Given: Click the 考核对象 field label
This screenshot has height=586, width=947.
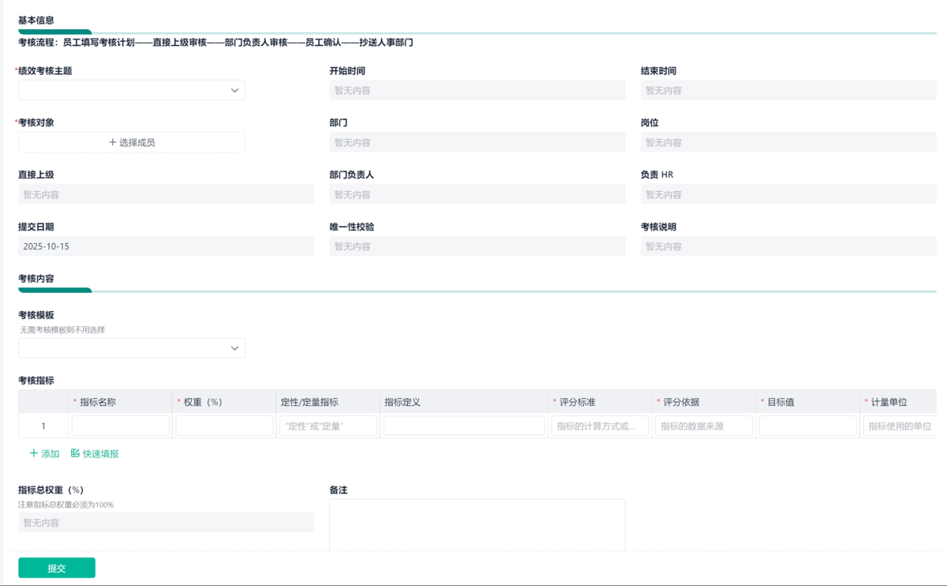Looking at the screenshot, I should pyautogui.click(x=36, y=122).
